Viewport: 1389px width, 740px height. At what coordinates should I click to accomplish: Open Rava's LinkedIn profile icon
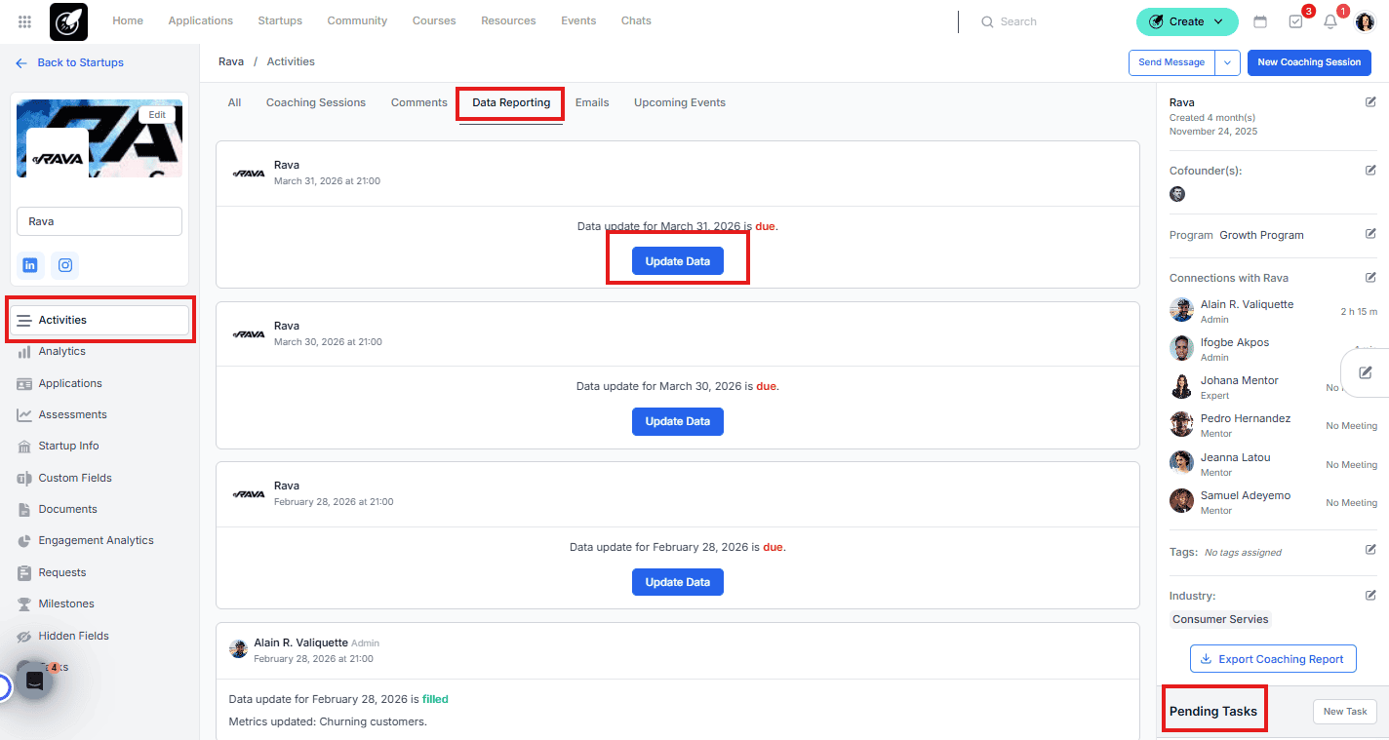click(30, 265)
